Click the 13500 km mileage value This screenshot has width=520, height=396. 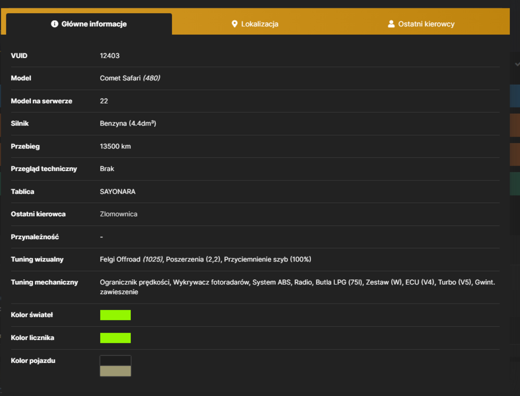115,146
